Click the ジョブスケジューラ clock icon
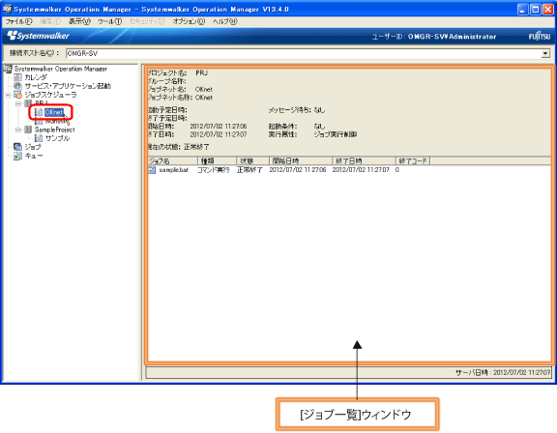This screenshot has height=433, width=557. click(17, 95)
